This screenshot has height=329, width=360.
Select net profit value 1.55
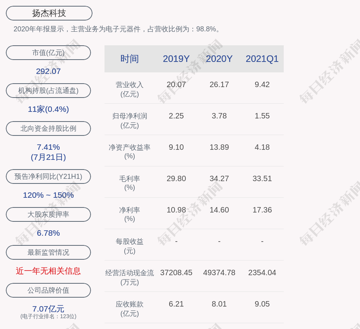(262, 116)
